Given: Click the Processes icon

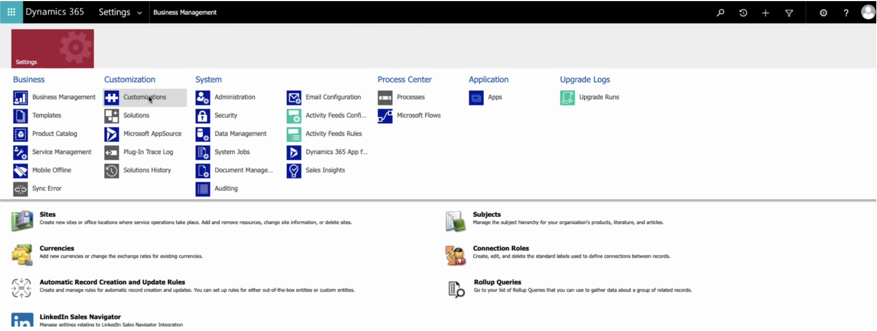Looking at the screenshot, I should coord(385,97).
